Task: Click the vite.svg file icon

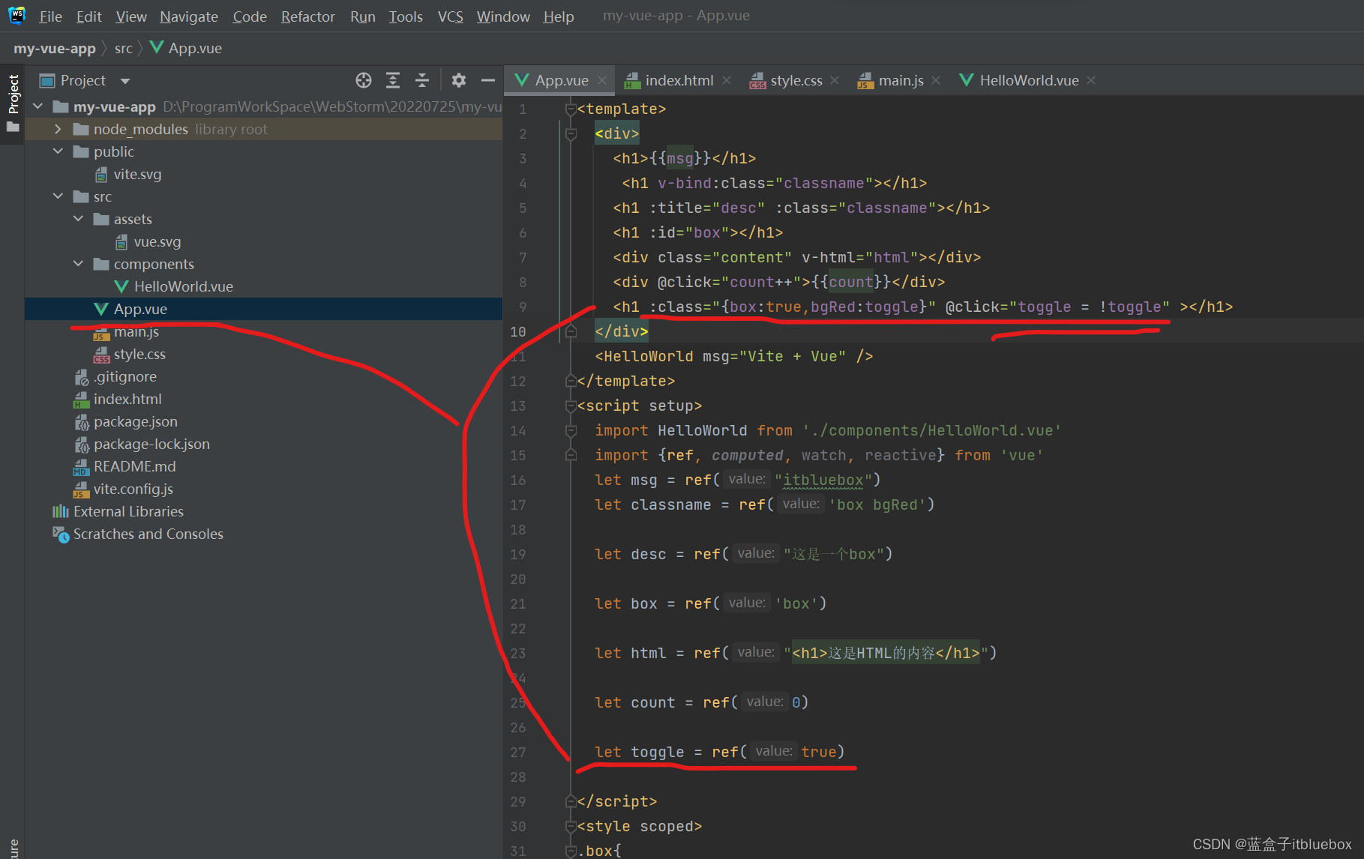Action: pos(101,175)
